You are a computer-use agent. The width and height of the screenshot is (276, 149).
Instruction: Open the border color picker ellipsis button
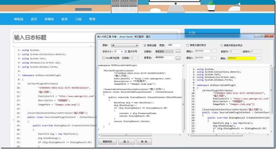pos(178,51)
